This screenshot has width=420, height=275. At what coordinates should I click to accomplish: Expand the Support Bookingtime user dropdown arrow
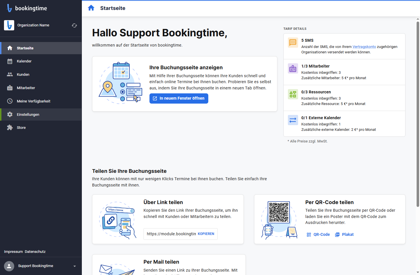[74, 266]
